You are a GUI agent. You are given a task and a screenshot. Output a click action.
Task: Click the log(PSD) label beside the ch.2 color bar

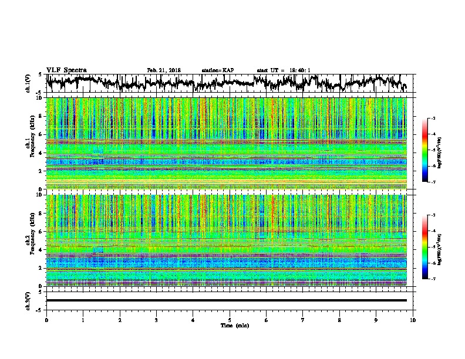coord(440,249)
